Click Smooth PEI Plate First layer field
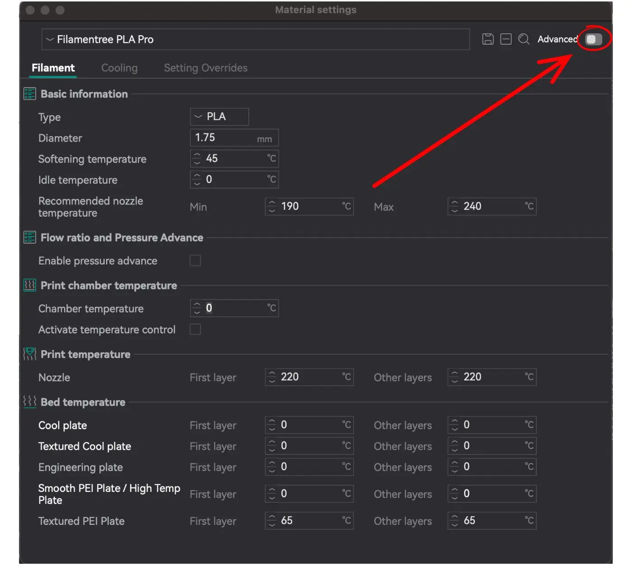Image resolution: width=632 pixels, height=579 pixels. tap(309, 494)
